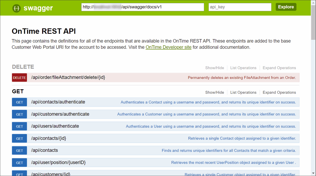
Task: Open the /api/customers/authenticate endpoint path
Action: coord(60,114)
